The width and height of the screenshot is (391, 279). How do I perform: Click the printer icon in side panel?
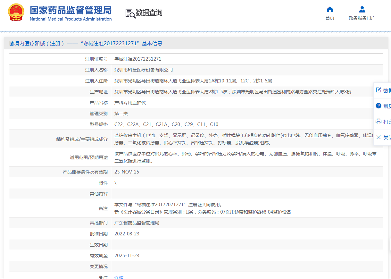click(379, 122)
